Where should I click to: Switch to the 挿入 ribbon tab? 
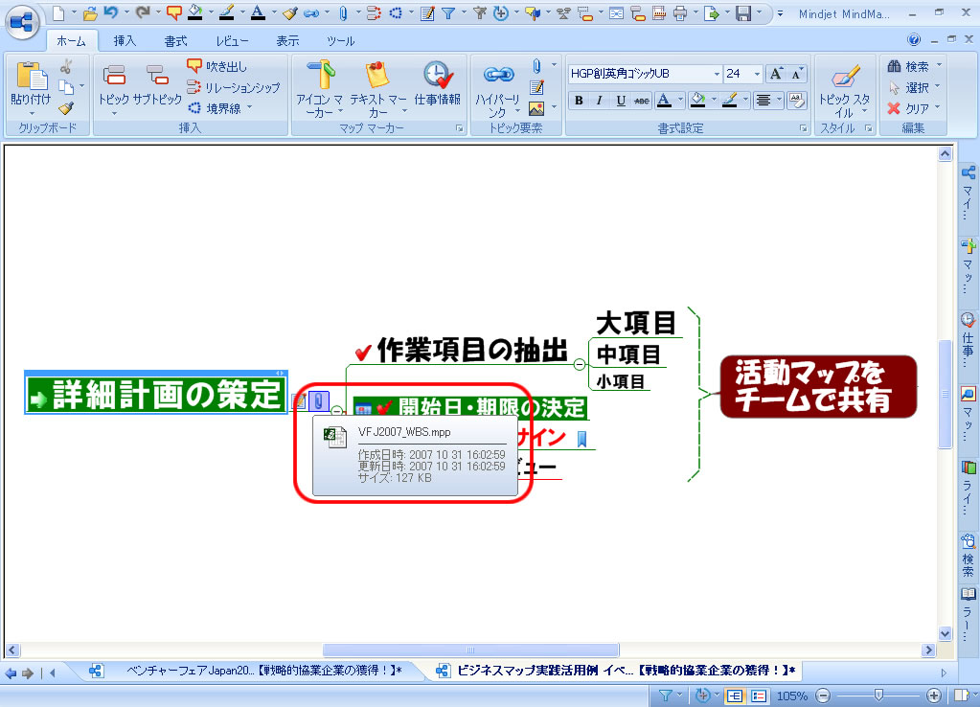click(125, 41)
